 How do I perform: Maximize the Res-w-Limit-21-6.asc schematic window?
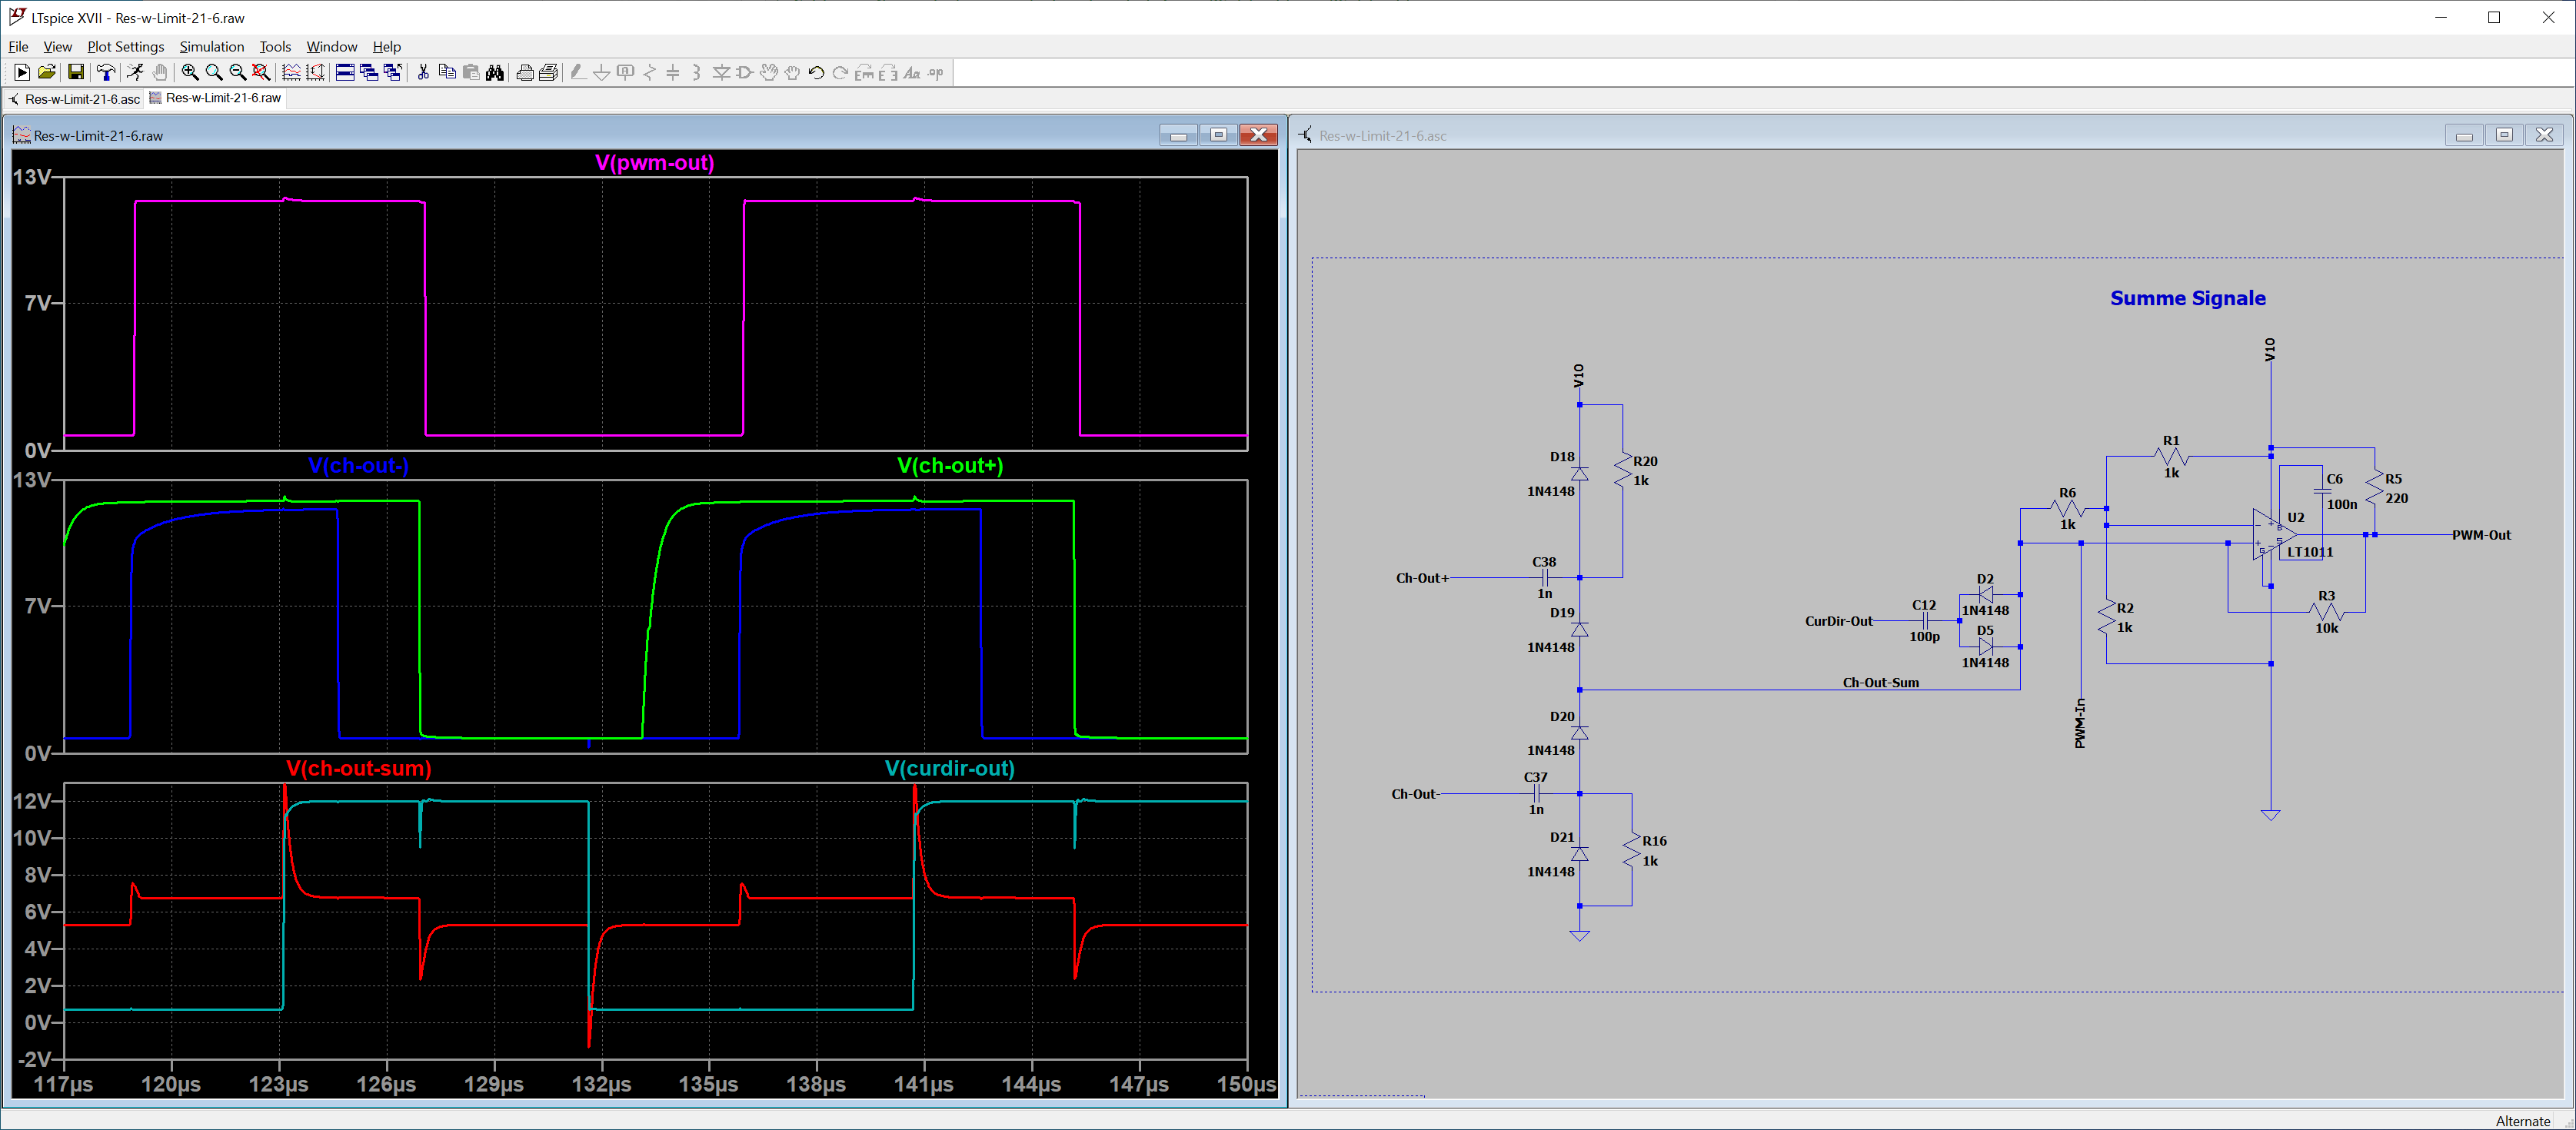click(x=2505, y=135)
